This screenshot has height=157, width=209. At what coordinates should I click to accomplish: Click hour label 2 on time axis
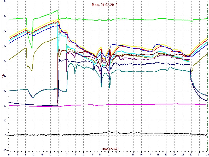point(25,154)
